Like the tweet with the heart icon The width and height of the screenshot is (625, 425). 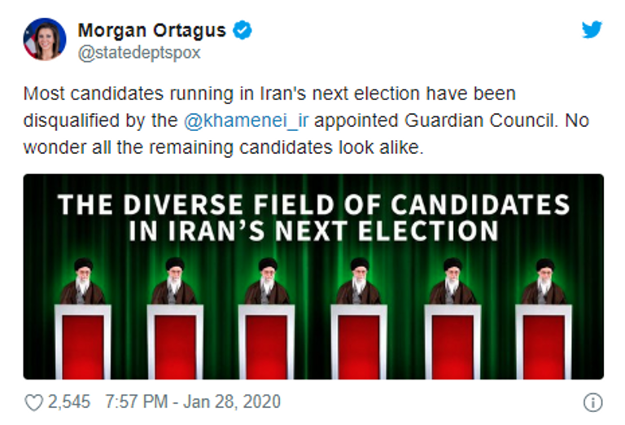tap(33, 402)
